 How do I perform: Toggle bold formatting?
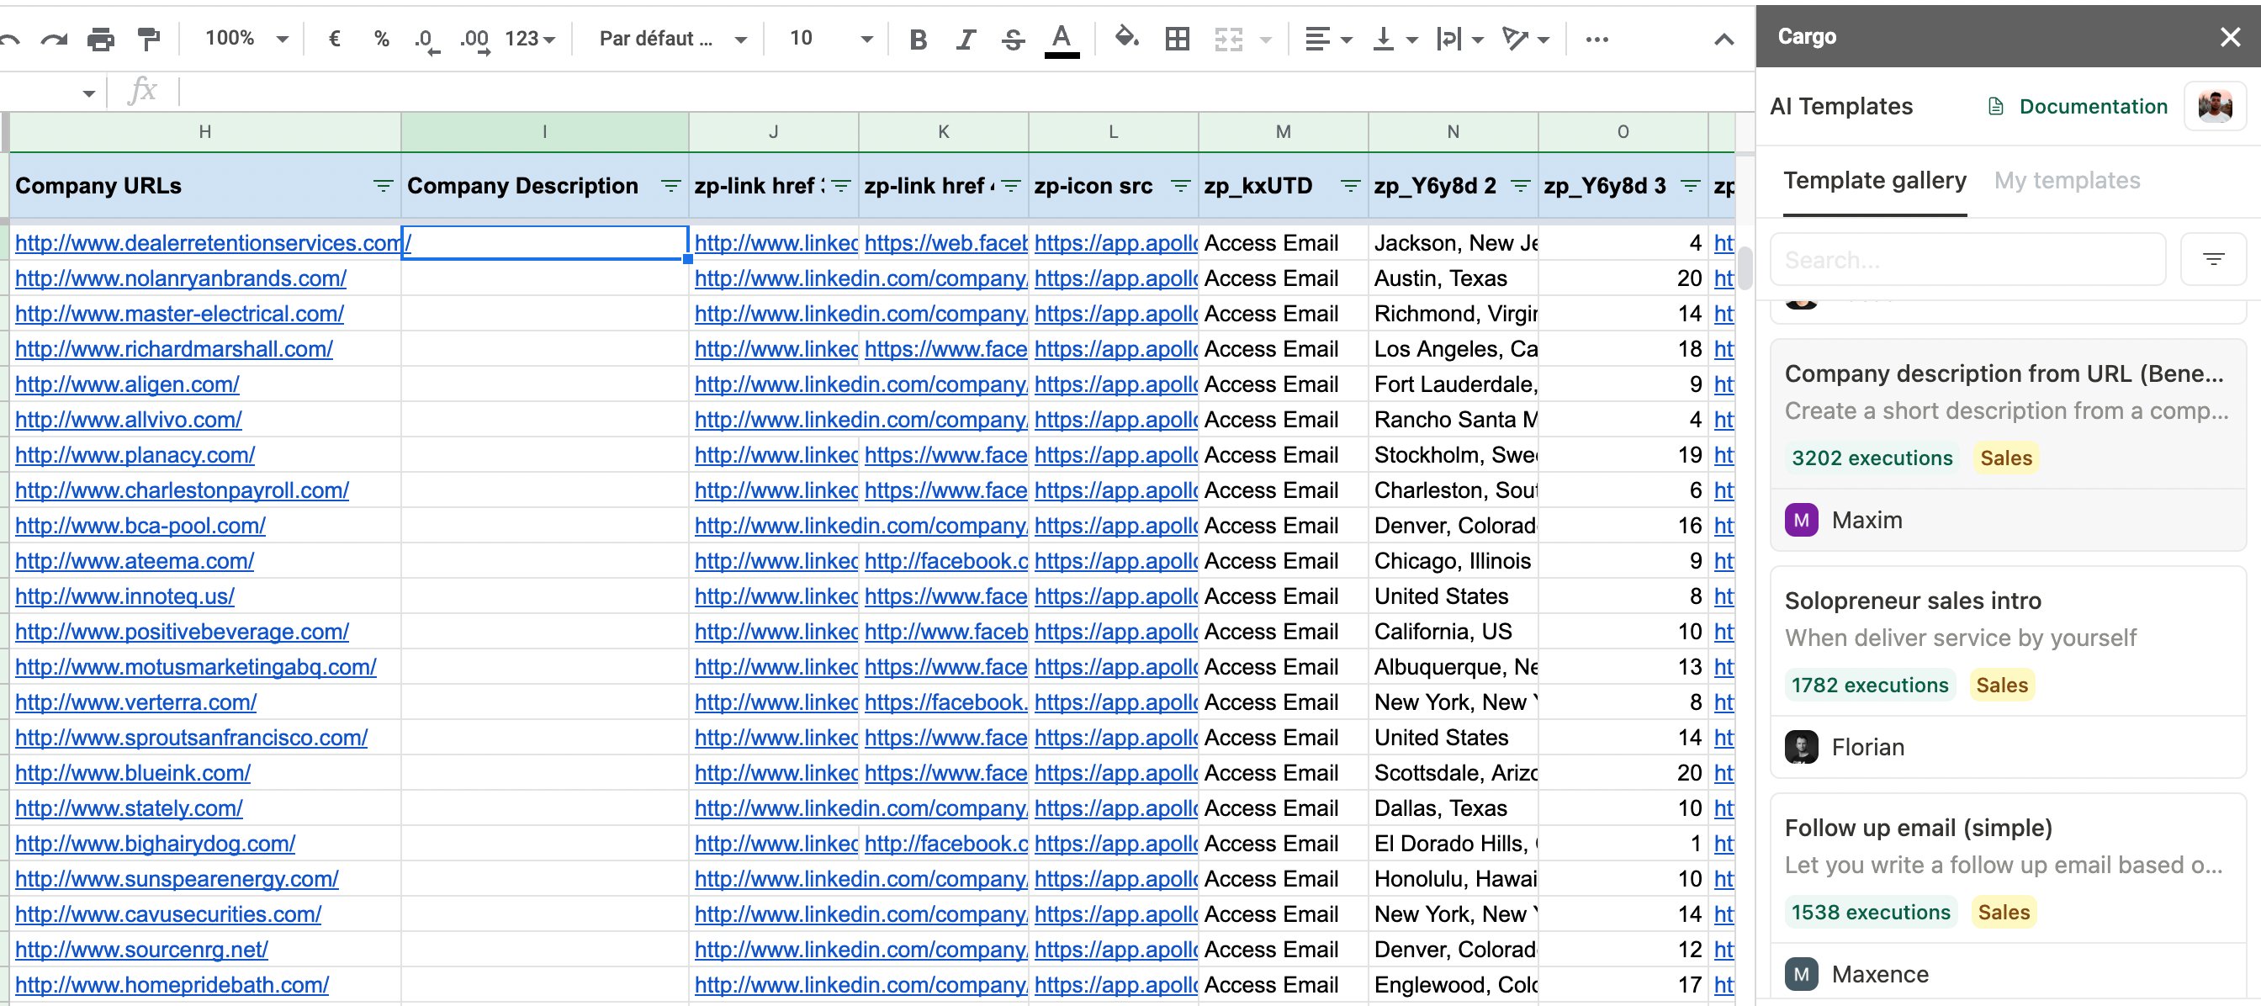click(x=918, y=39)
